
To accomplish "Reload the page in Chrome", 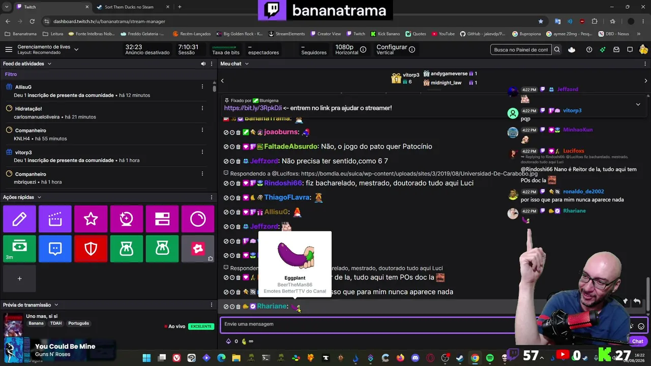I will [x=32, y=21].
